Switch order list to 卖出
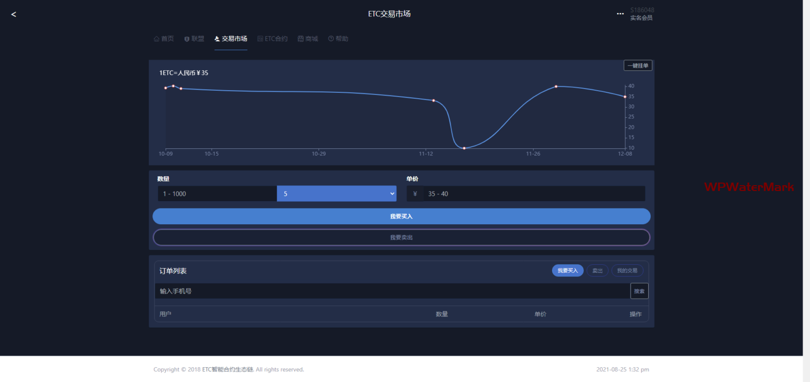 597,271
